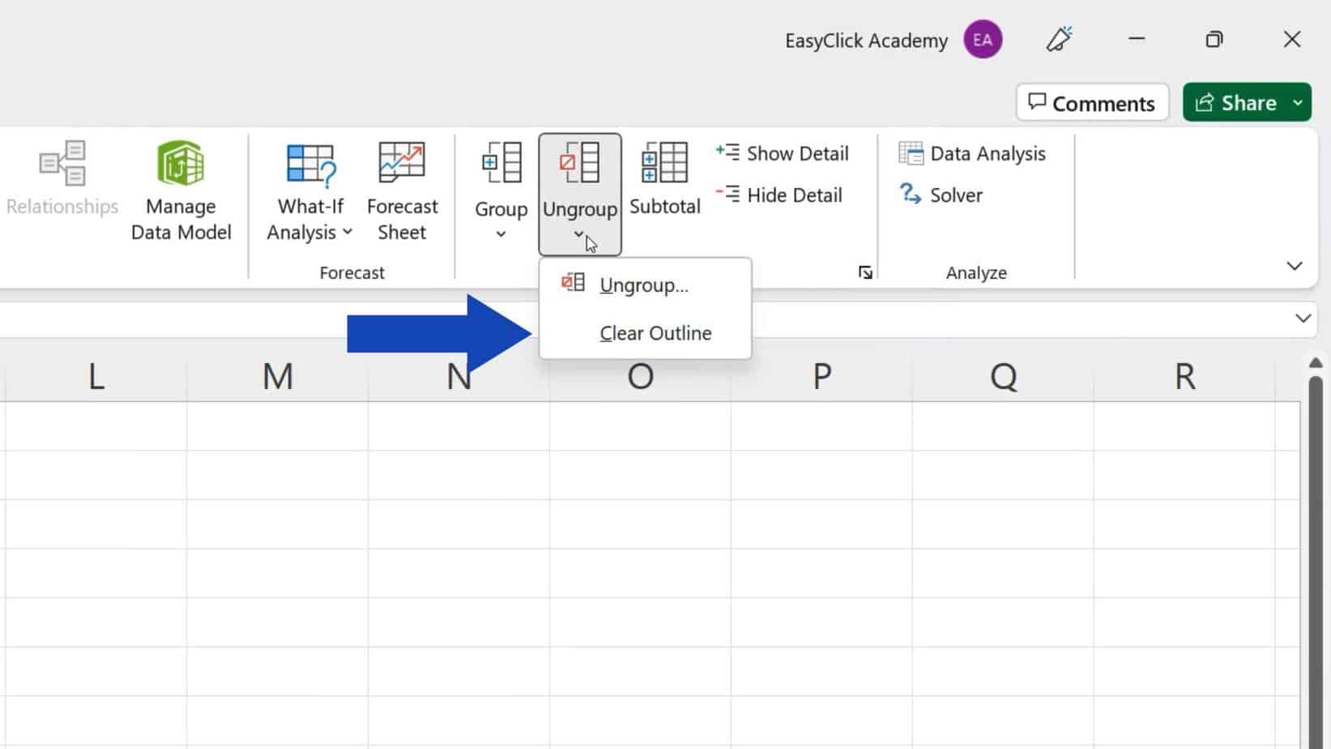Launch the Solver add-in
Viewport: 1331px width, 749px height.
[x=942, y=195]
